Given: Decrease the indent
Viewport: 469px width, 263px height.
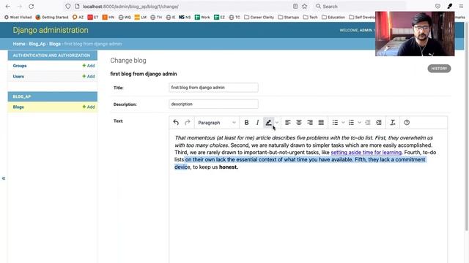Looking at the screenshot, I should (368, 123).
